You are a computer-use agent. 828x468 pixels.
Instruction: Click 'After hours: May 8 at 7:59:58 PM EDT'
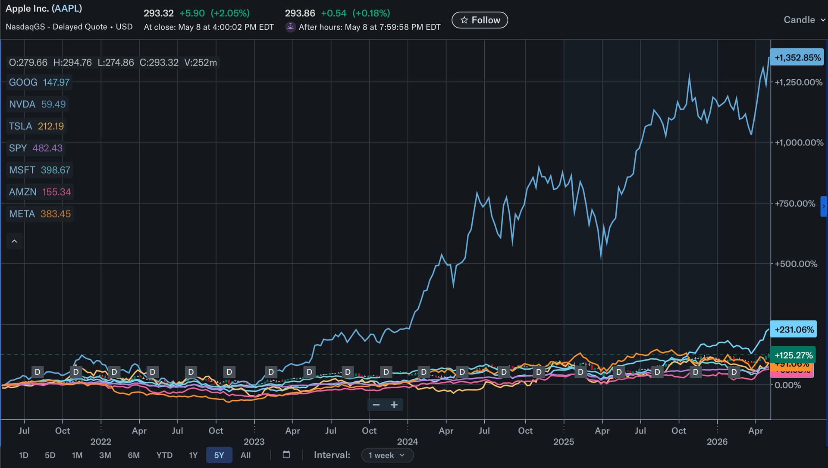[370, 27]
